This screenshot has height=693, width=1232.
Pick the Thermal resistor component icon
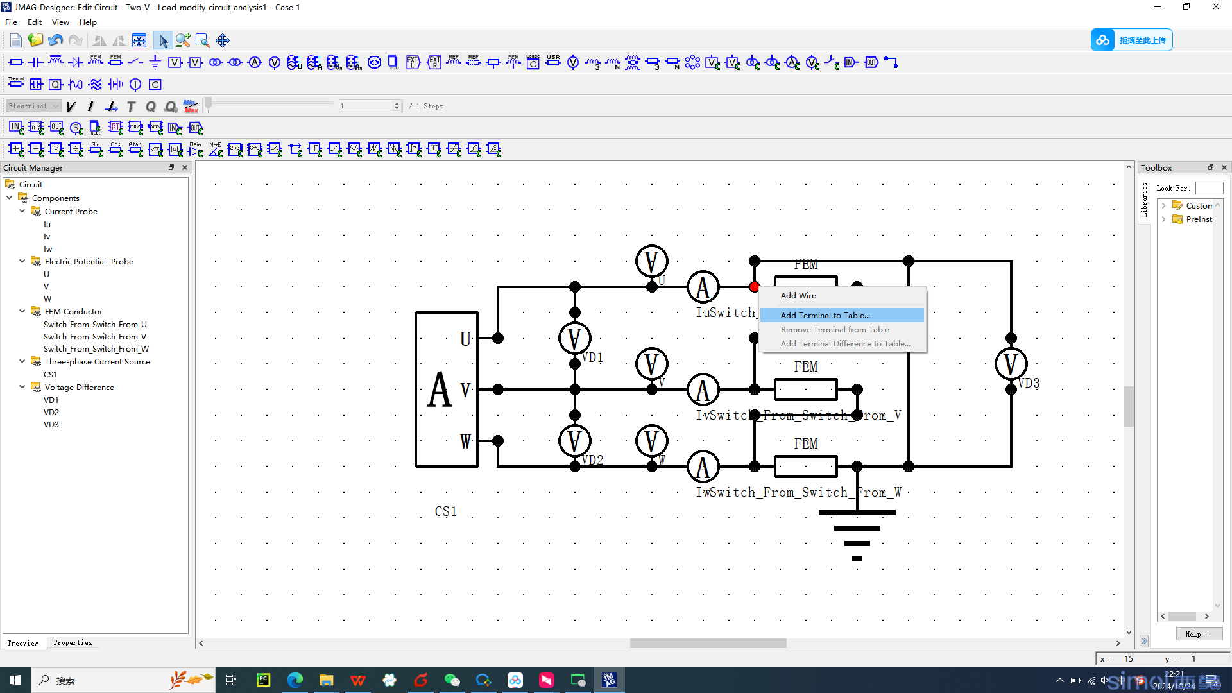point(16,84)
